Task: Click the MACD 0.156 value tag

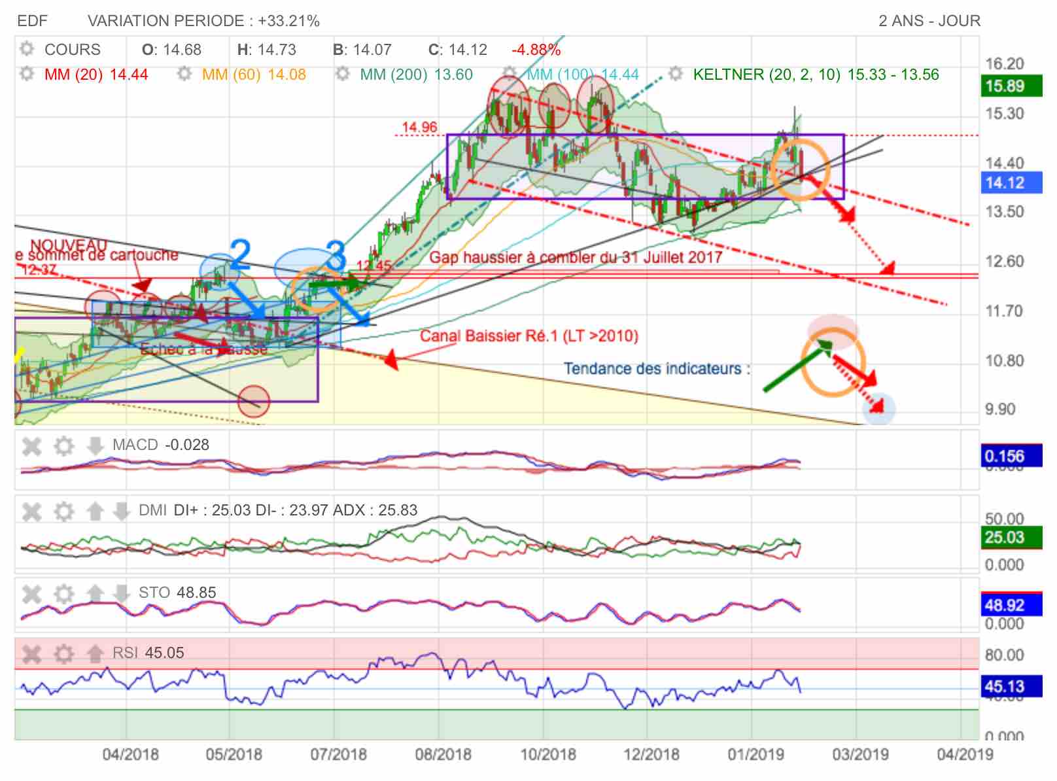Action: tap(1013, 456)
